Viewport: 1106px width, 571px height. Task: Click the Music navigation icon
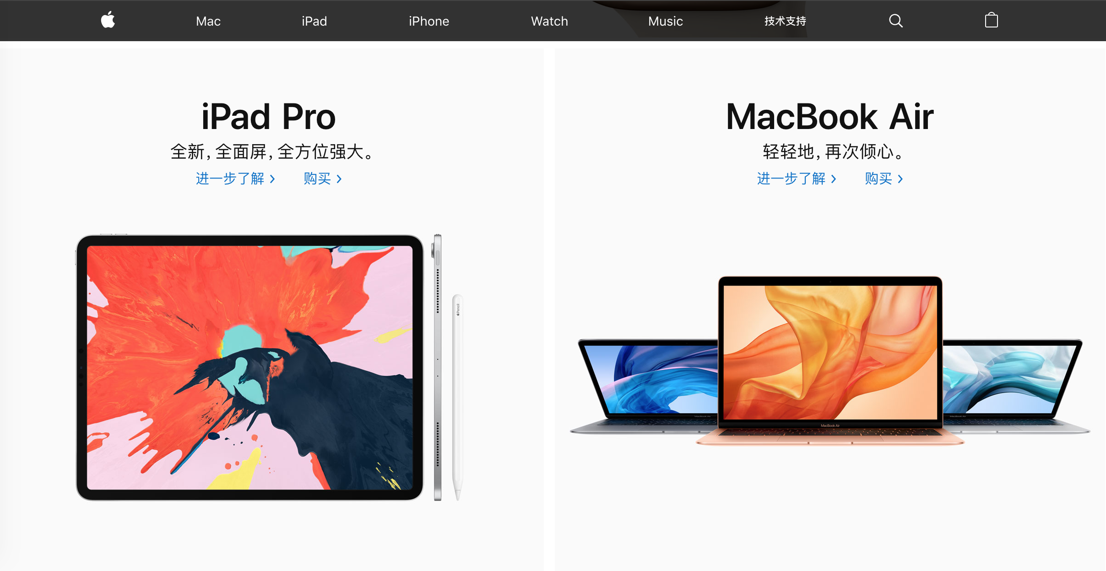click(x=665, y=21)
